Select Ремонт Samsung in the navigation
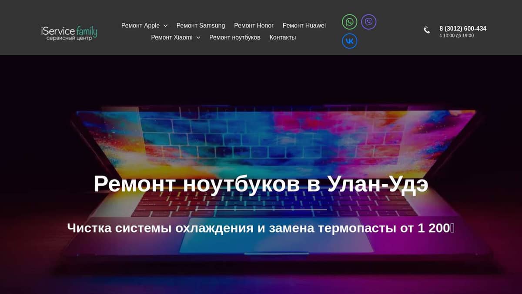 (201, 25)
